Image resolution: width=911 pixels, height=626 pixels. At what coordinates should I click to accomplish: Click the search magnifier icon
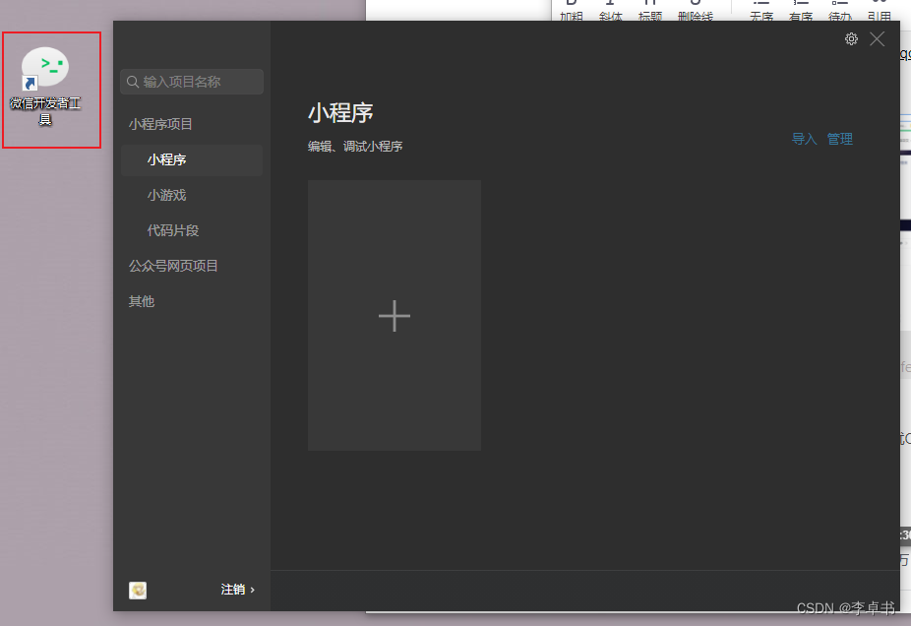coord(133,82)
